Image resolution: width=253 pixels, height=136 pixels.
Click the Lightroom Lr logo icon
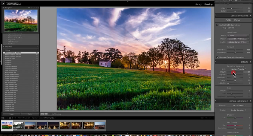tap(3, 3)
